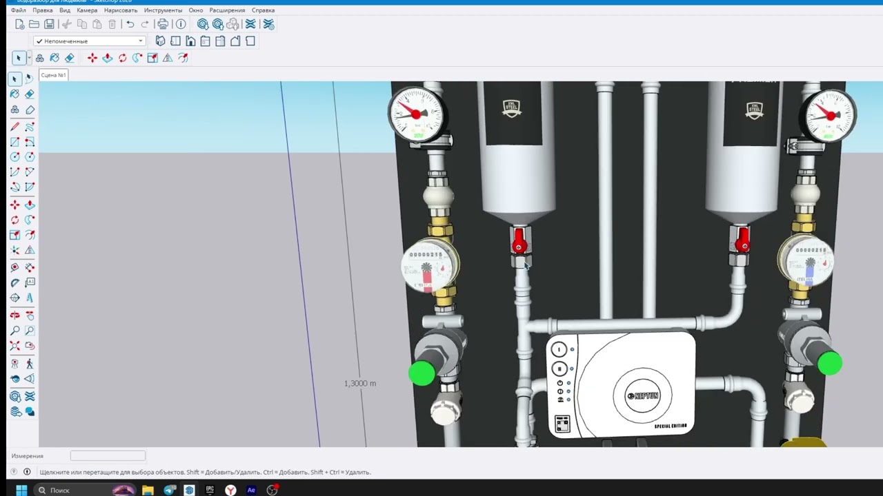
Task: Select the Protractor tool
Action: pos(14,282)
